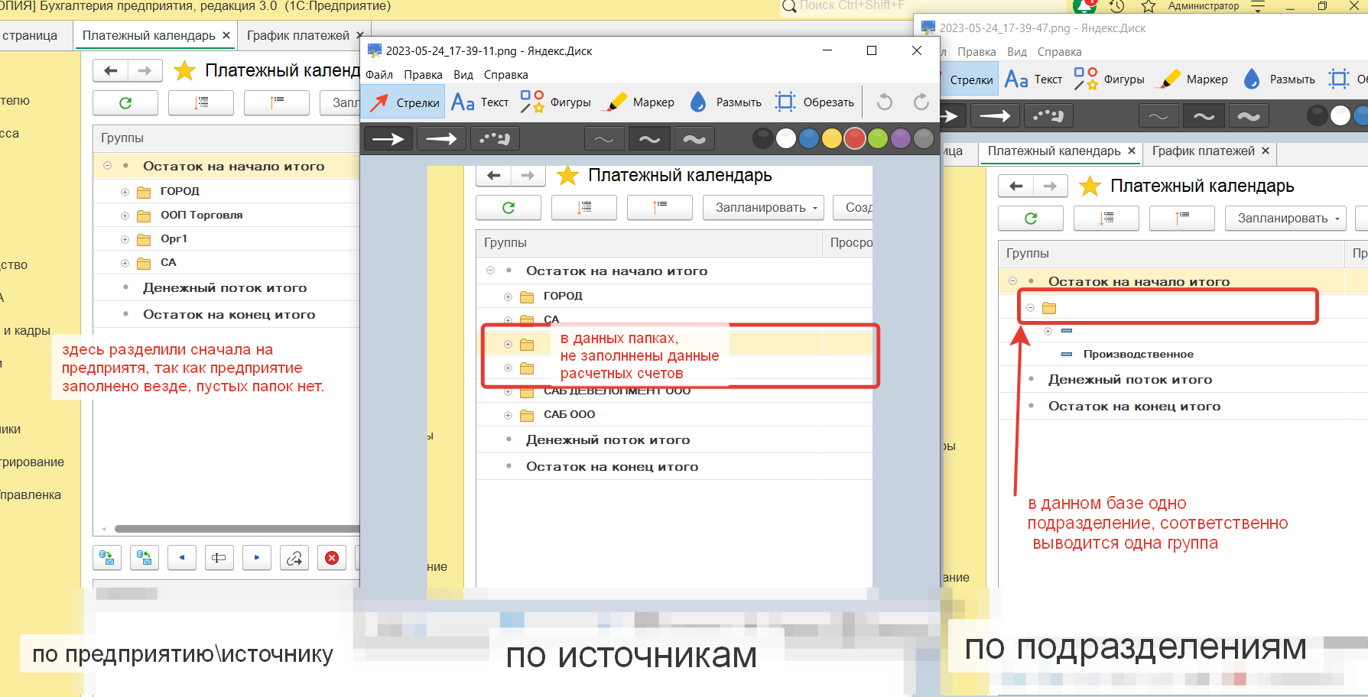This screenshot has height=697, width=1368.
Task: Set thick line thickness in the 17-39-47 editor
Action: [x=1249, y=116]
